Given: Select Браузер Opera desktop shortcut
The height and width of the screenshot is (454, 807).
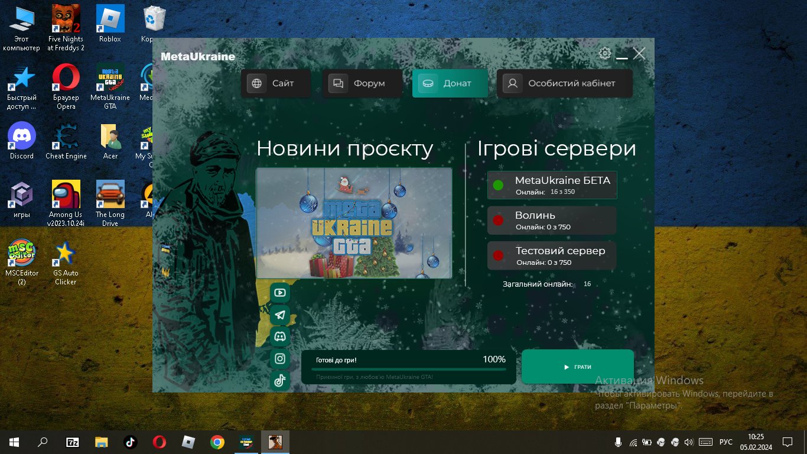Looking at the screenshot, I should coord(66,87).
